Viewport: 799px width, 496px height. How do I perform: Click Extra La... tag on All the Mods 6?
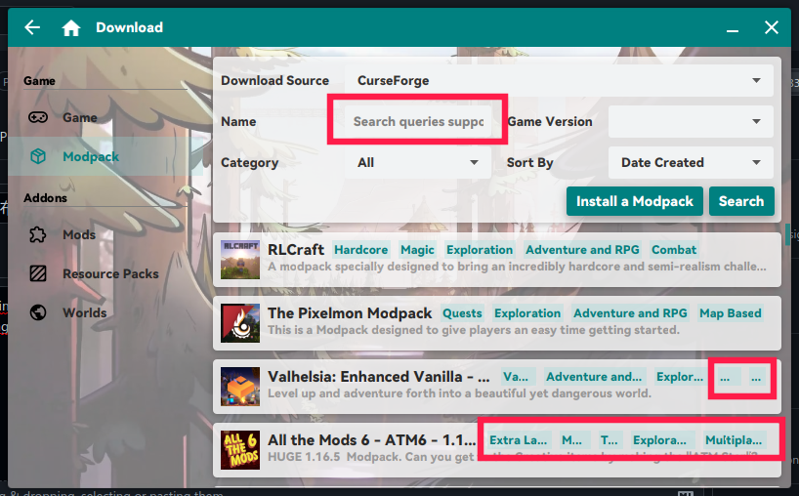pos(519,440)
